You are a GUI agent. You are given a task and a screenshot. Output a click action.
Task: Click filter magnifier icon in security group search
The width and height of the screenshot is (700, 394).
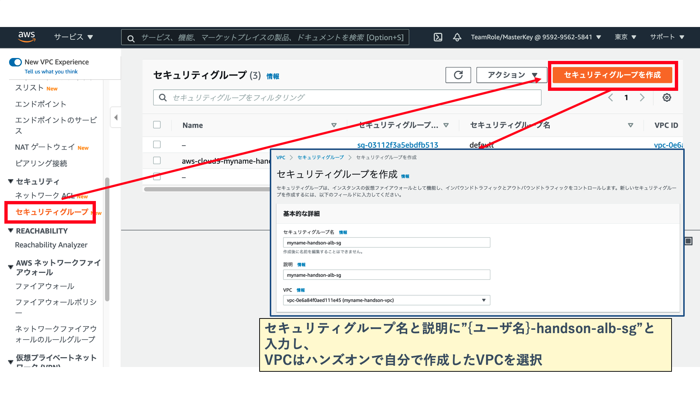point(163,97)
